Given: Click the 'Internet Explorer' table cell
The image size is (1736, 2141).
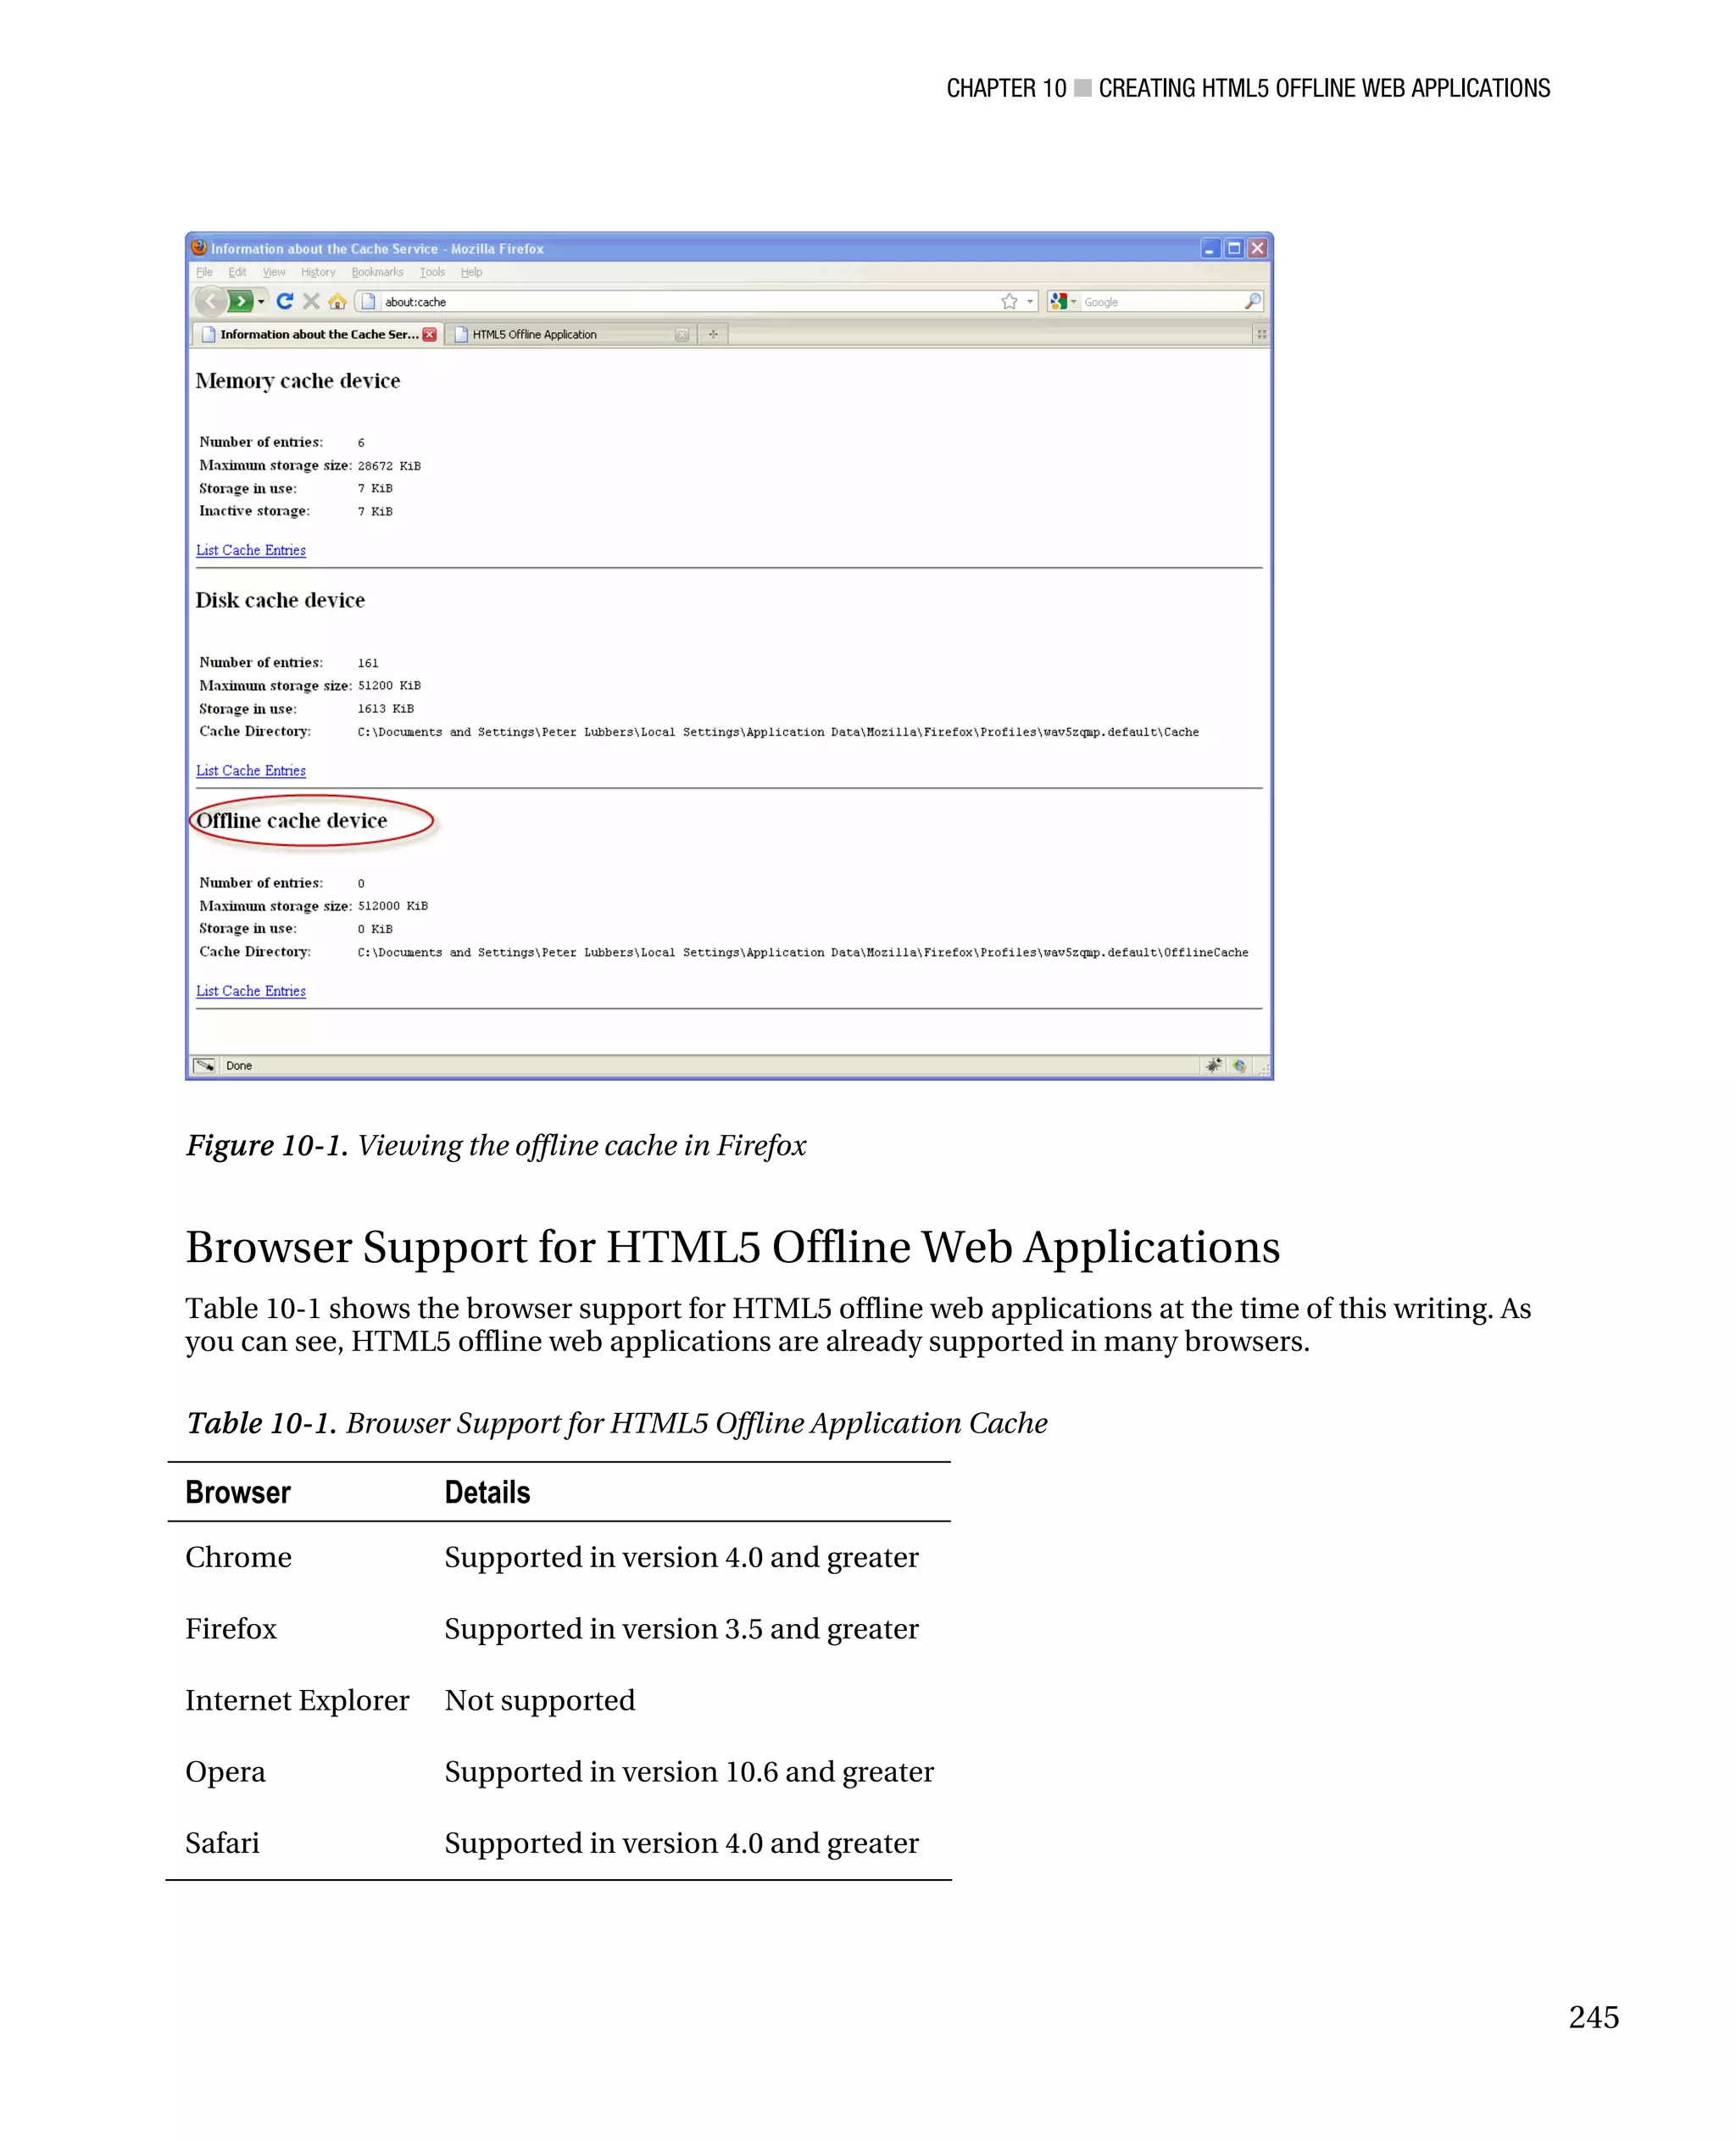Looking at the screenshot, I should tap(297, 1700).
